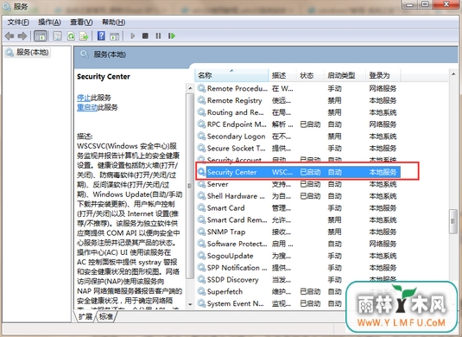462x337 pixels.
Task: Click the services list scroll up arrow
Action: [x=453, y=74]
